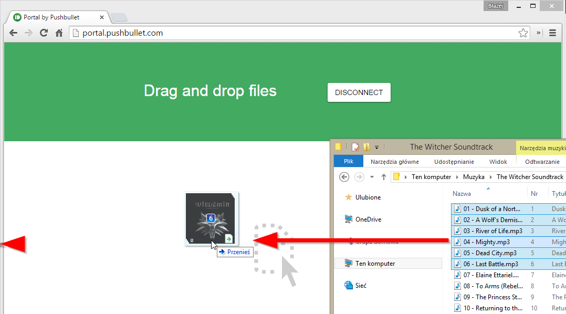Go up one folder level in Explorer
The width and height of the screenshot is (566, 314).
coord(384,177)
